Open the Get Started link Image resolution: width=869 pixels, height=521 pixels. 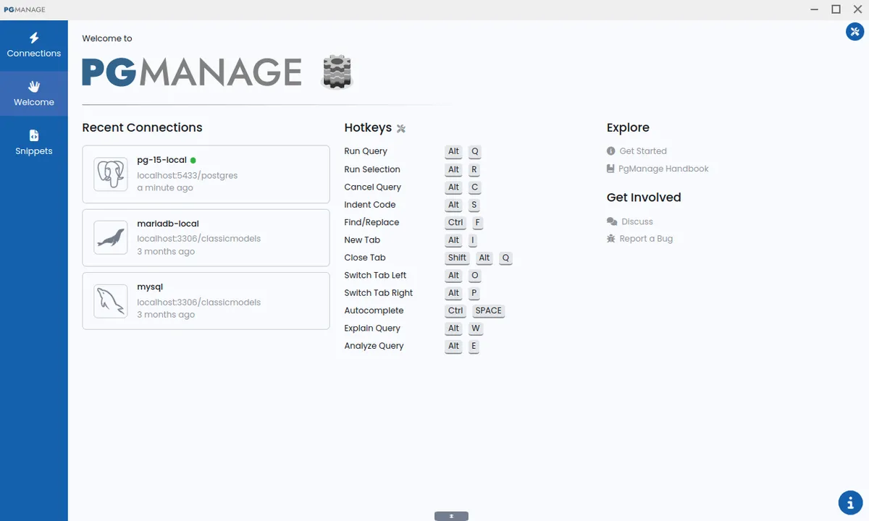point(642,151)
